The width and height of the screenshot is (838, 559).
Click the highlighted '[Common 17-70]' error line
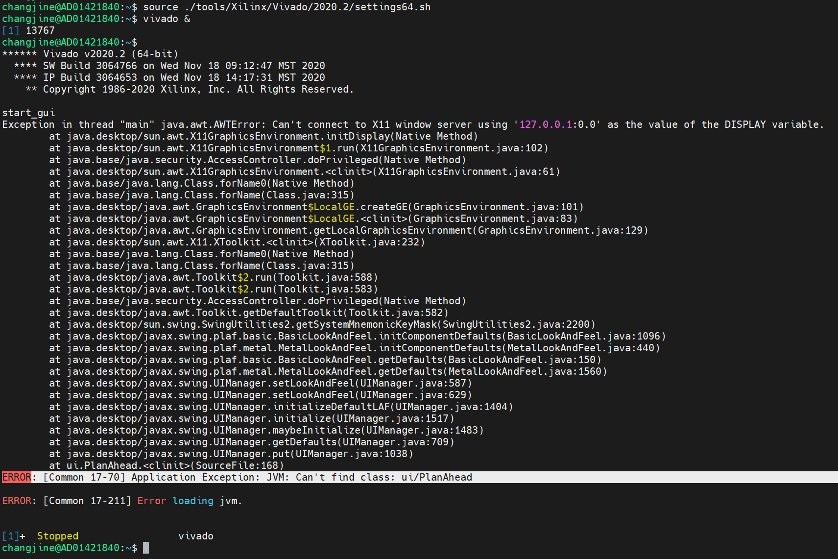pyautogui.click(x=419, y=477)
